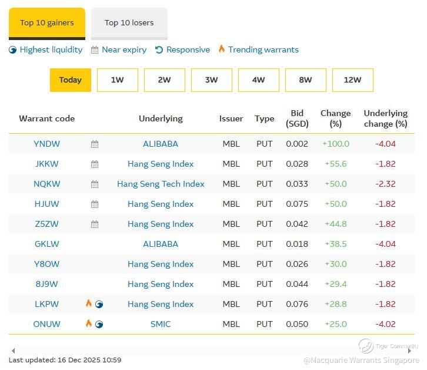The height and width of the screenshot is (370, 427).
Task: Switch to Top 10 gainers tab
Action: click(47, 23)
